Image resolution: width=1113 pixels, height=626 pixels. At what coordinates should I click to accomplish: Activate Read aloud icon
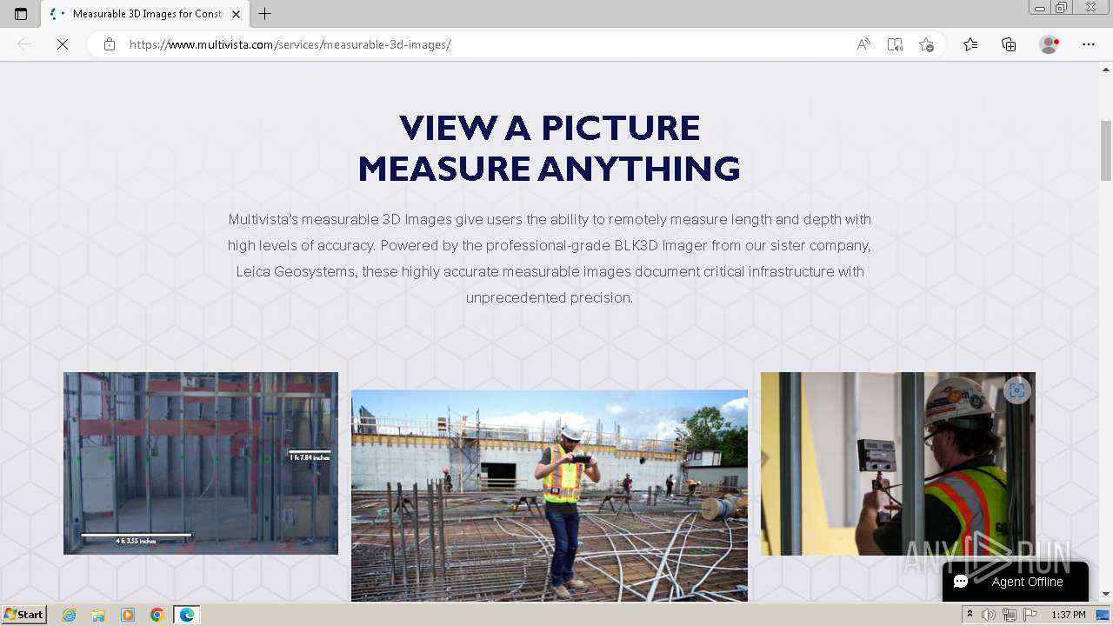tap(863, 44)
